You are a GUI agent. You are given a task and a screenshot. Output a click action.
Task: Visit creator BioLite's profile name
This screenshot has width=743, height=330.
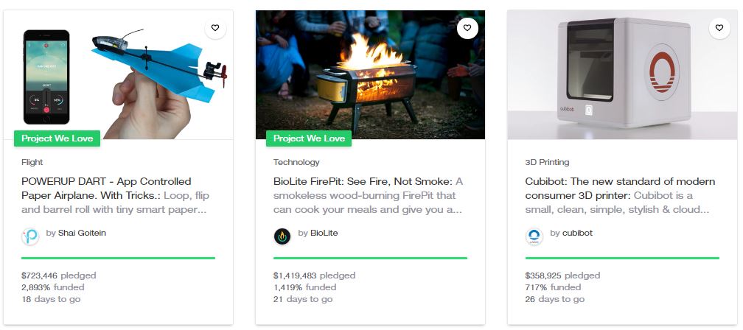tap(324, 233)
